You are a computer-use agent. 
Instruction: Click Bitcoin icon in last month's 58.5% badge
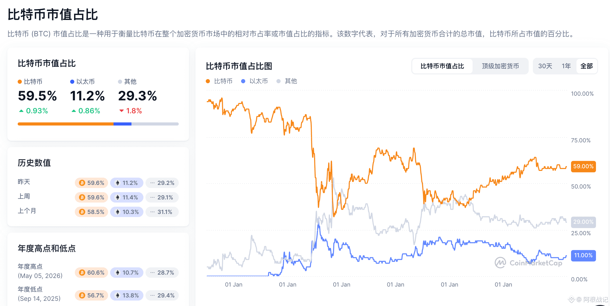tap(82, 212)
